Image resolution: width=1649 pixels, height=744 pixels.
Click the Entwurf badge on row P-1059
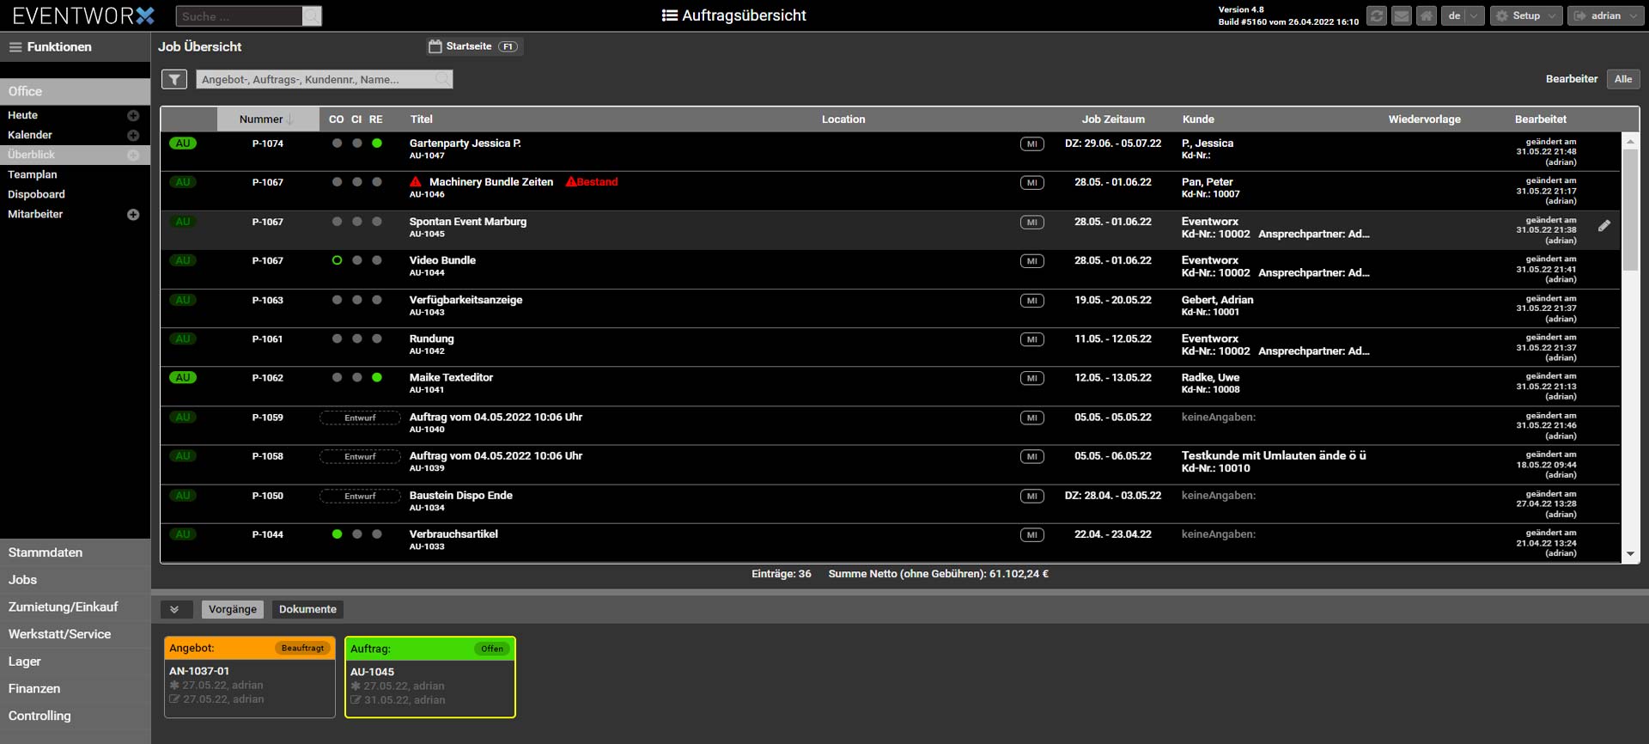click(x=360, y=418)
